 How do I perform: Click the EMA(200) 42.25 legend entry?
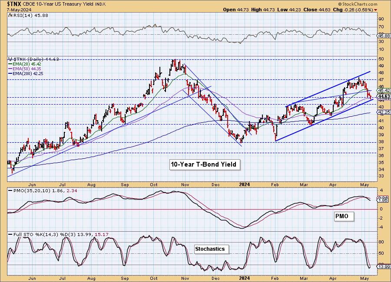tap(26, 73)
